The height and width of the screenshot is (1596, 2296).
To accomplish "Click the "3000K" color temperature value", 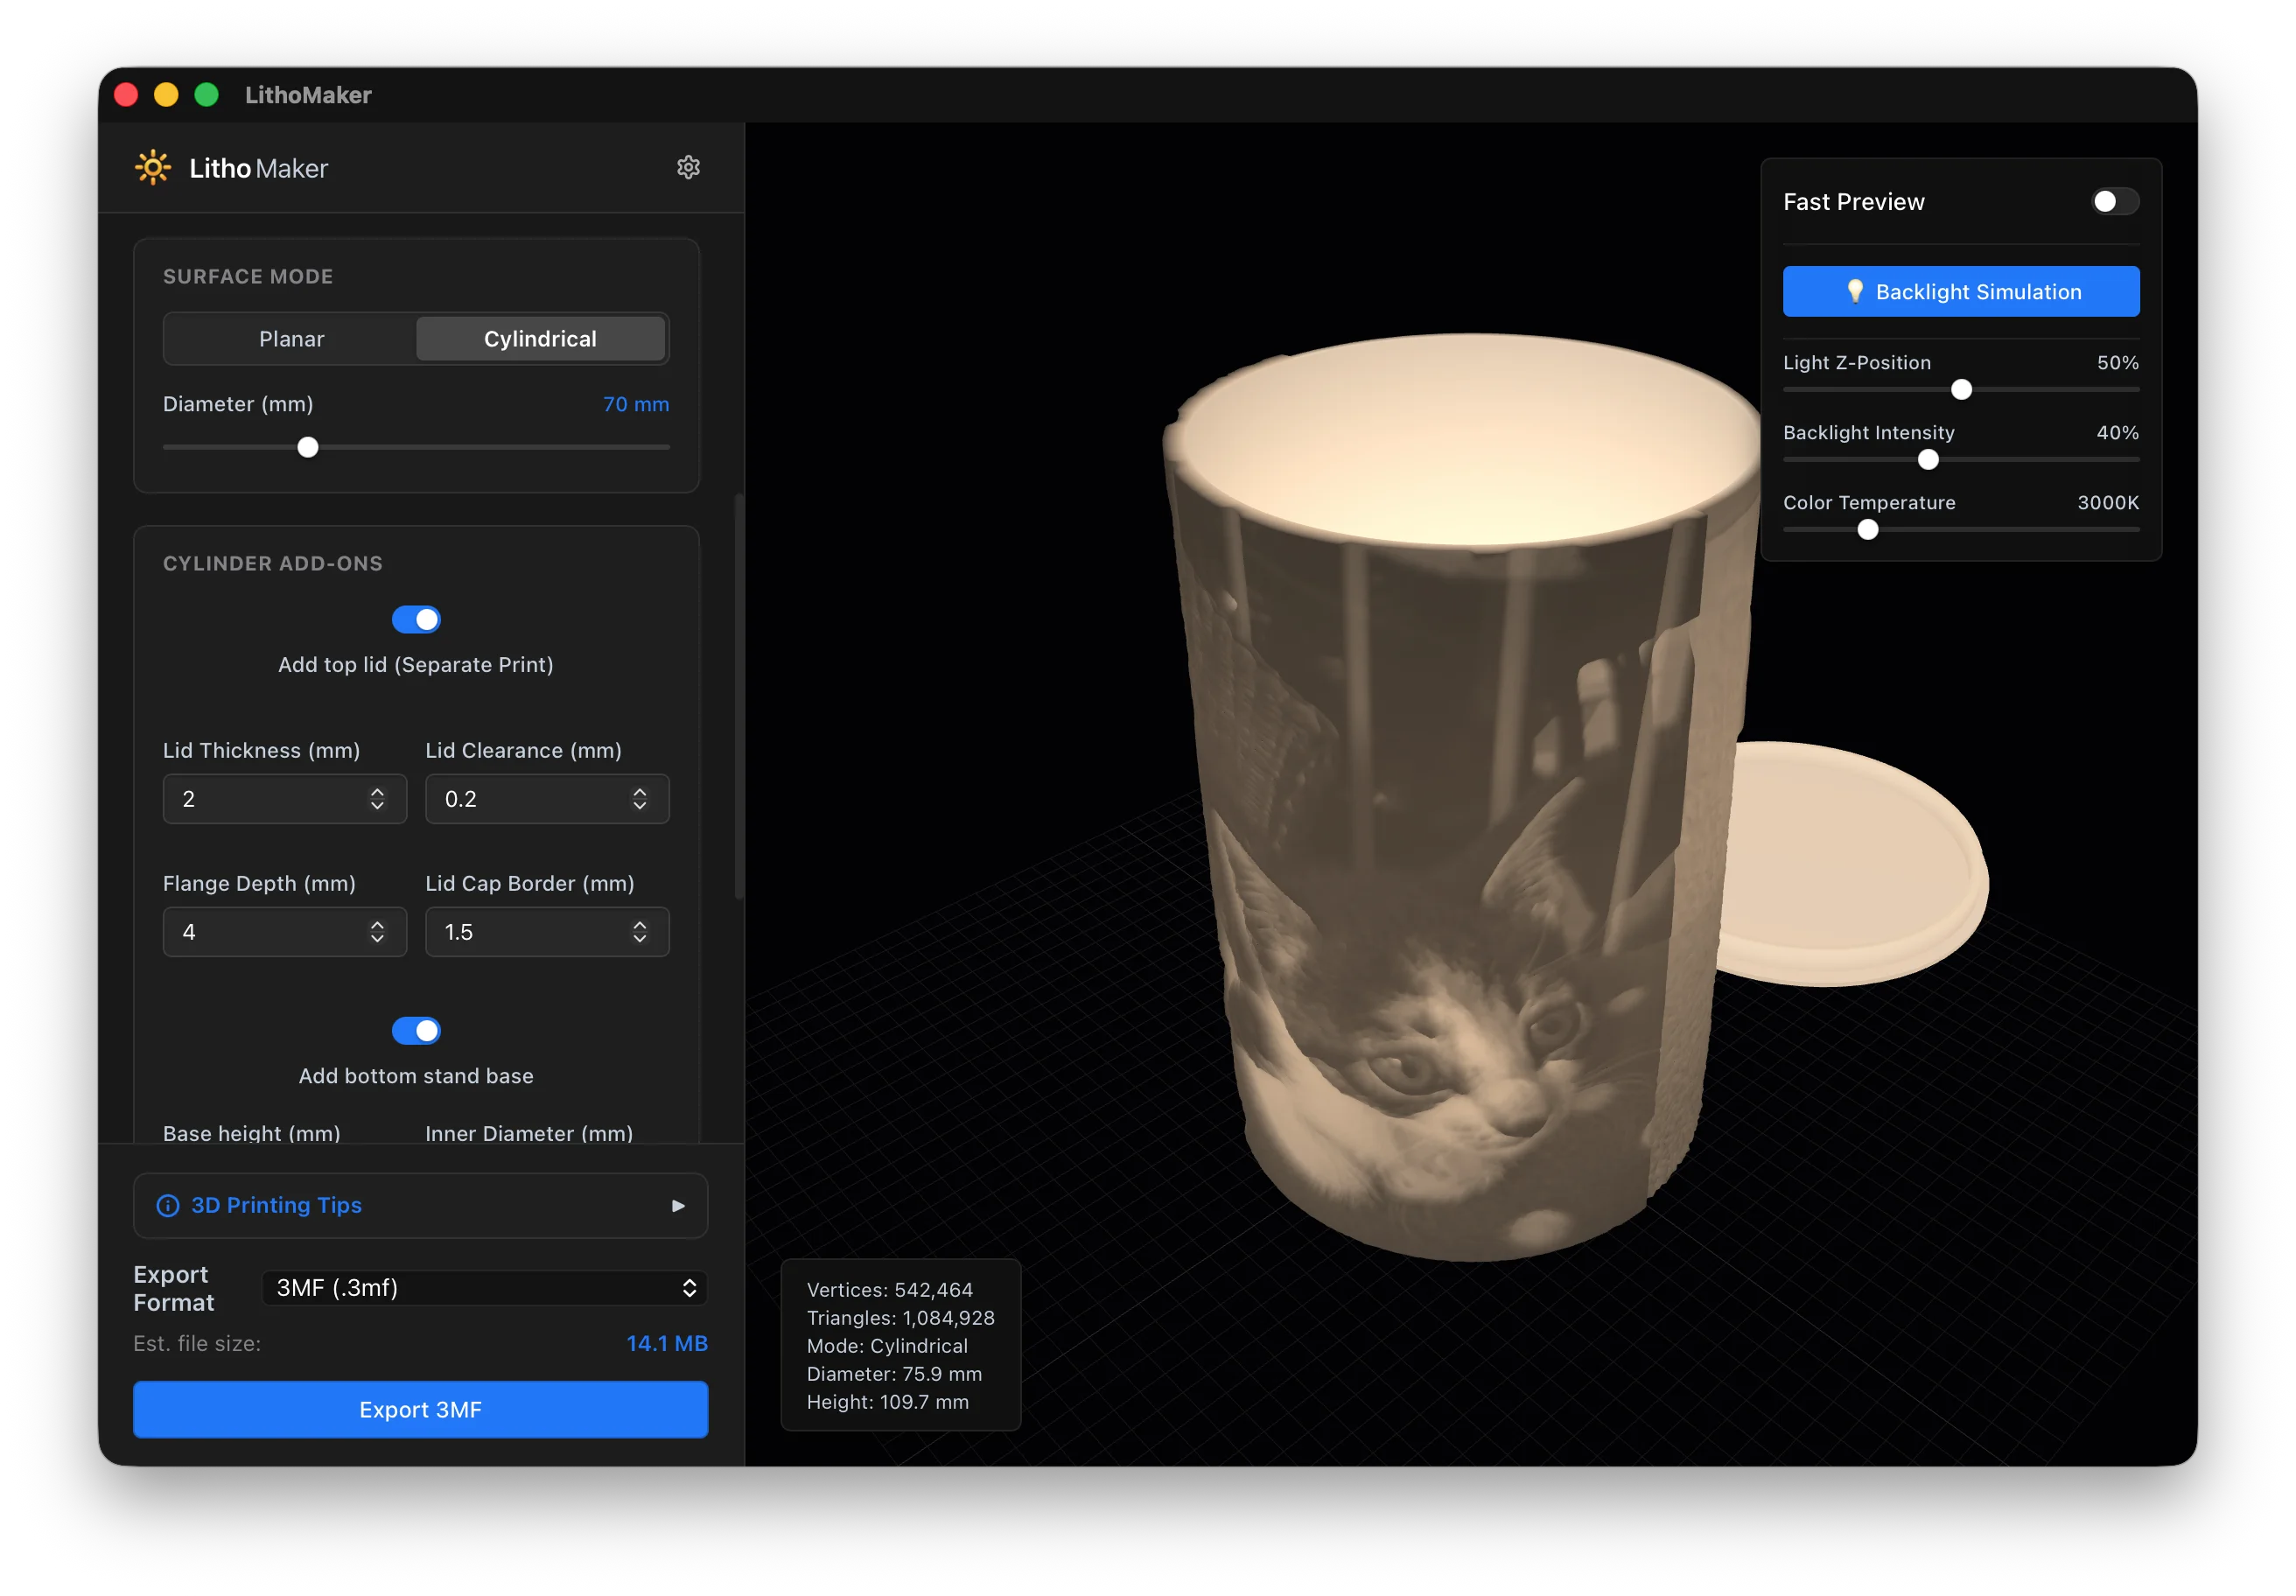I will click(2107, 502).
